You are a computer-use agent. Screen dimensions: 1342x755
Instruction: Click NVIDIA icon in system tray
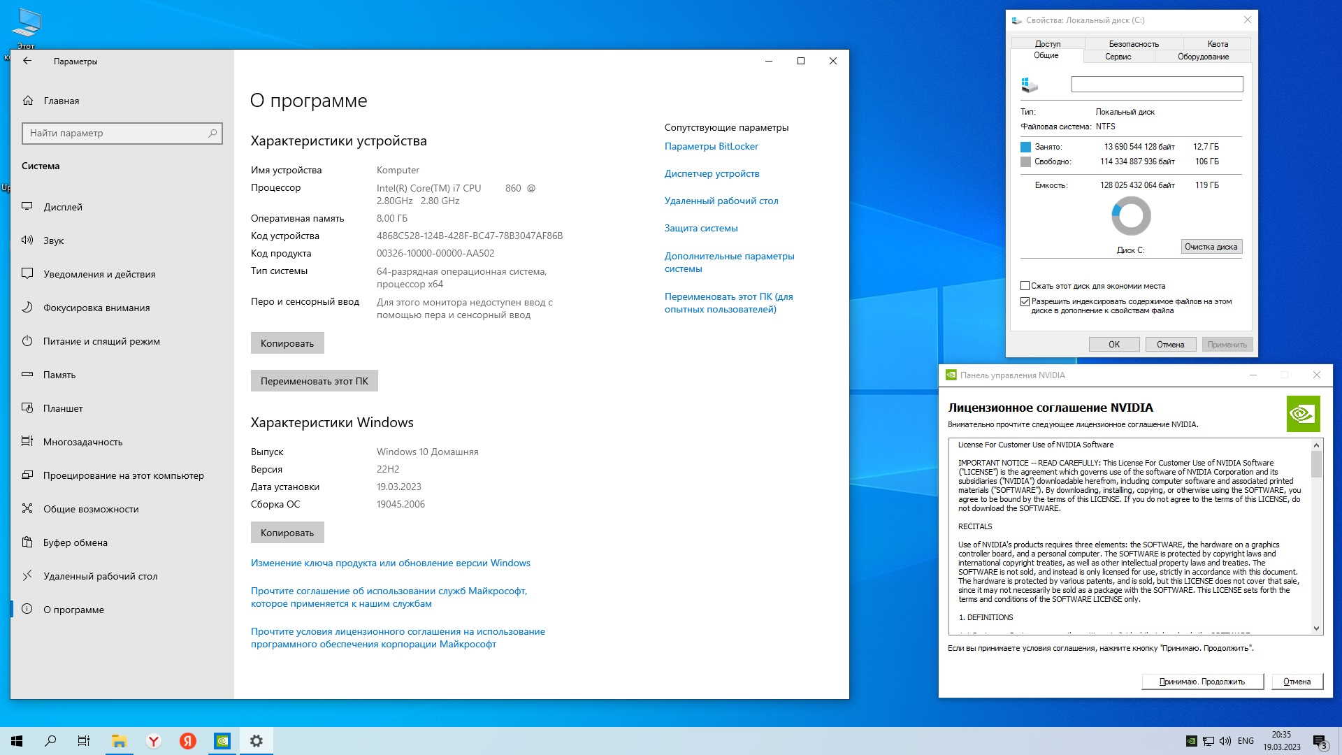pos(1191,741)
